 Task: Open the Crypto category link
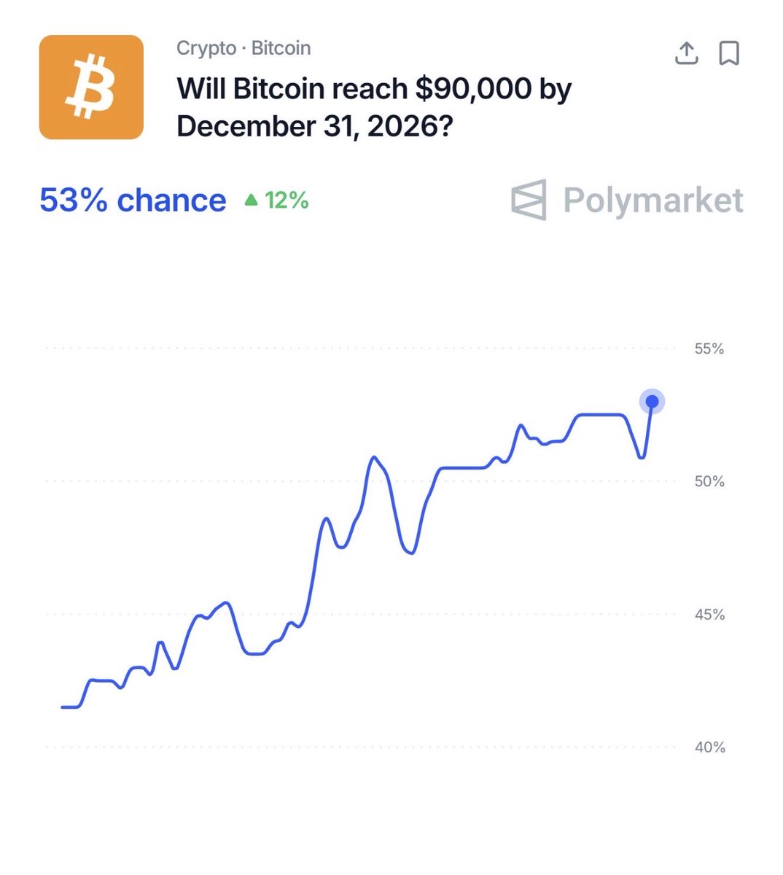pos(206,48)
